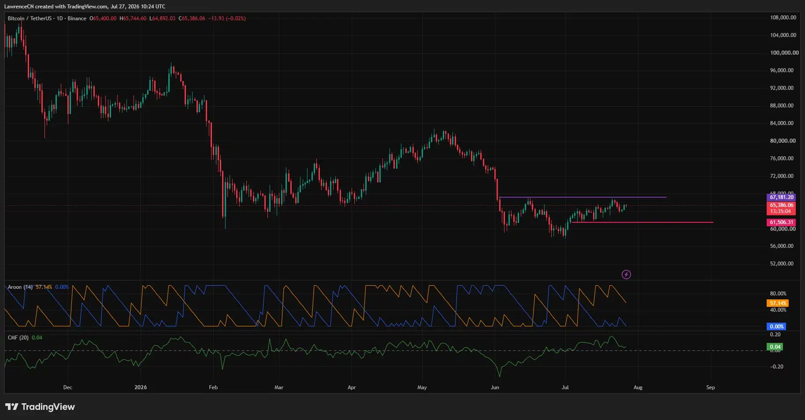805x420 pixels.
Task: Click the 60,000.00 price axis label
Action: [x=783, y=229]
